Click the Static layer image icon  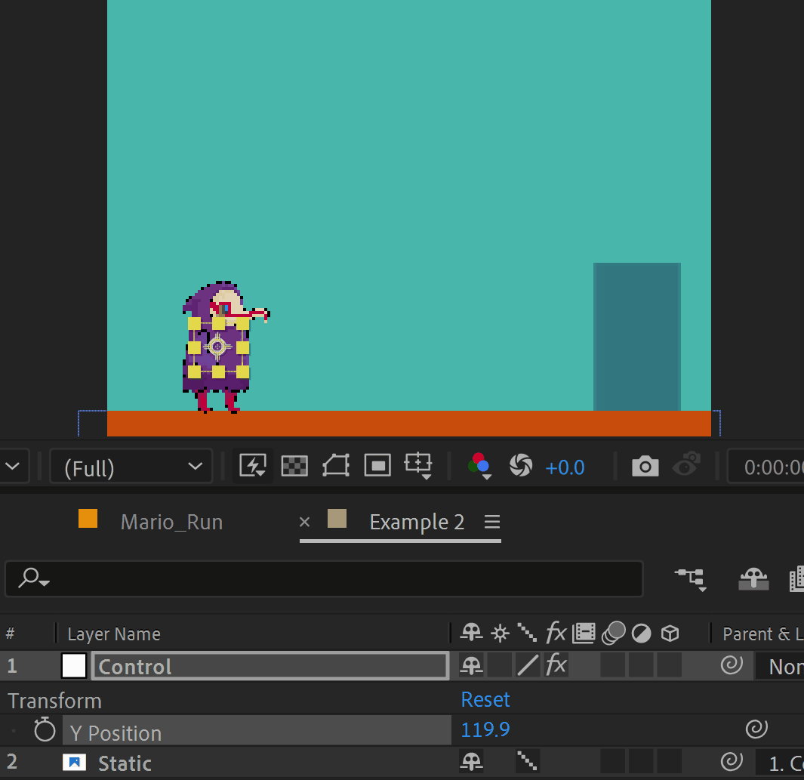(x=74, y=763)
